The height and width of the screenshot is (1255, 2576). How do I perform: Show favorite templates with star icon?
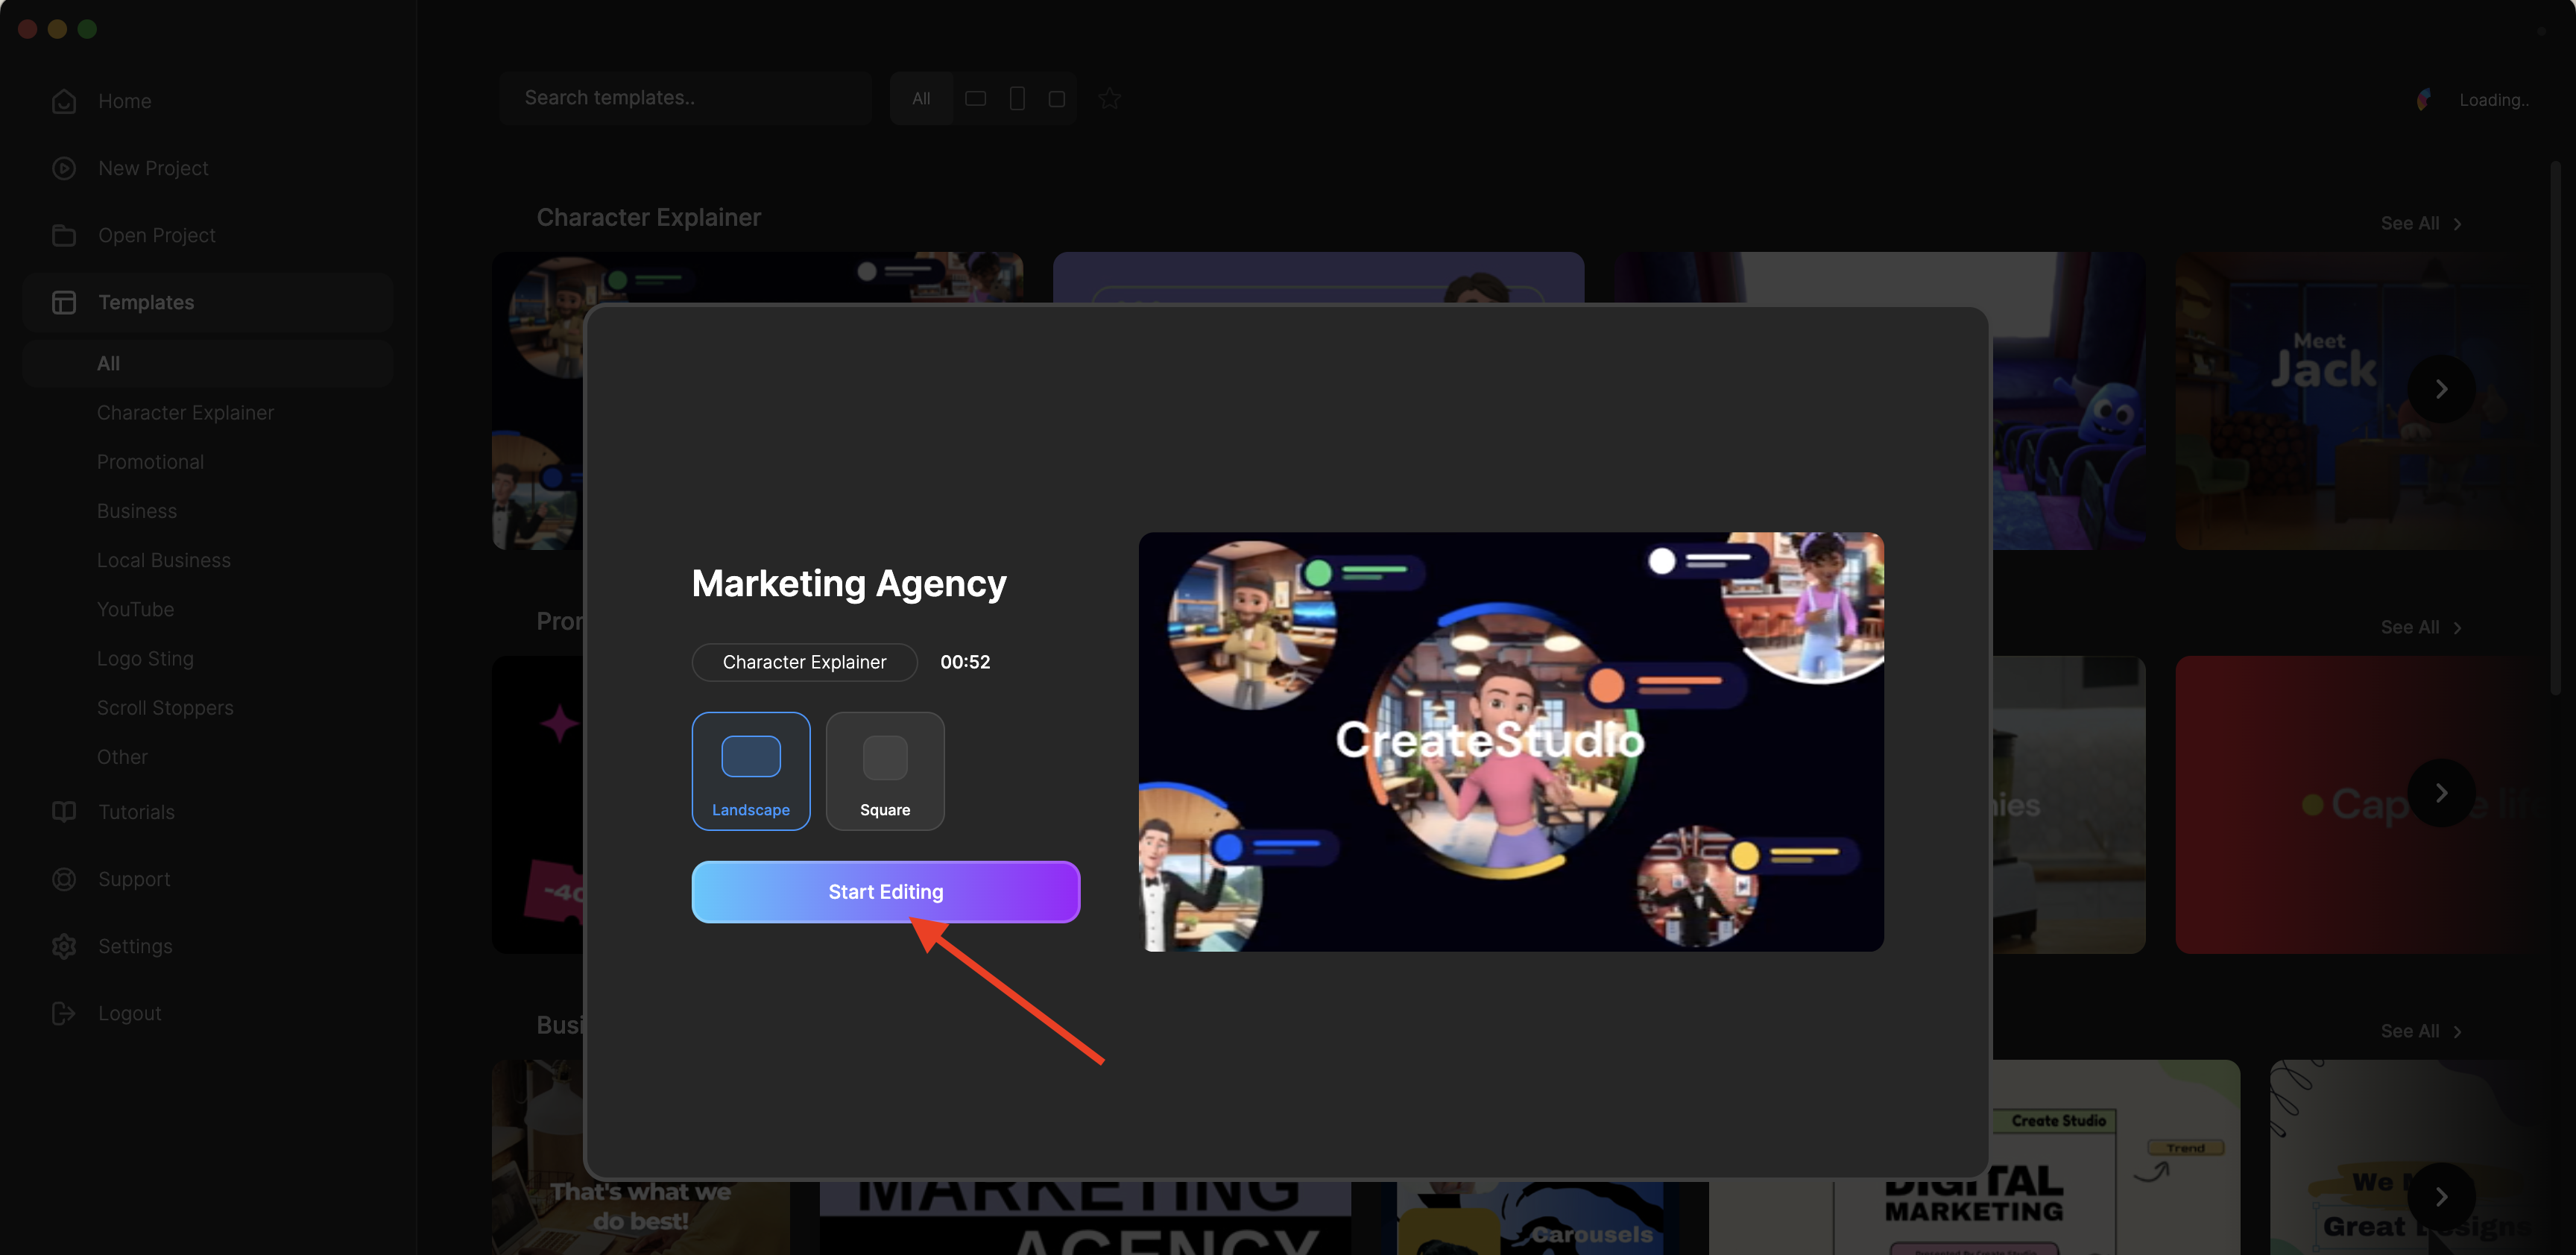[x=1110, y=98]
